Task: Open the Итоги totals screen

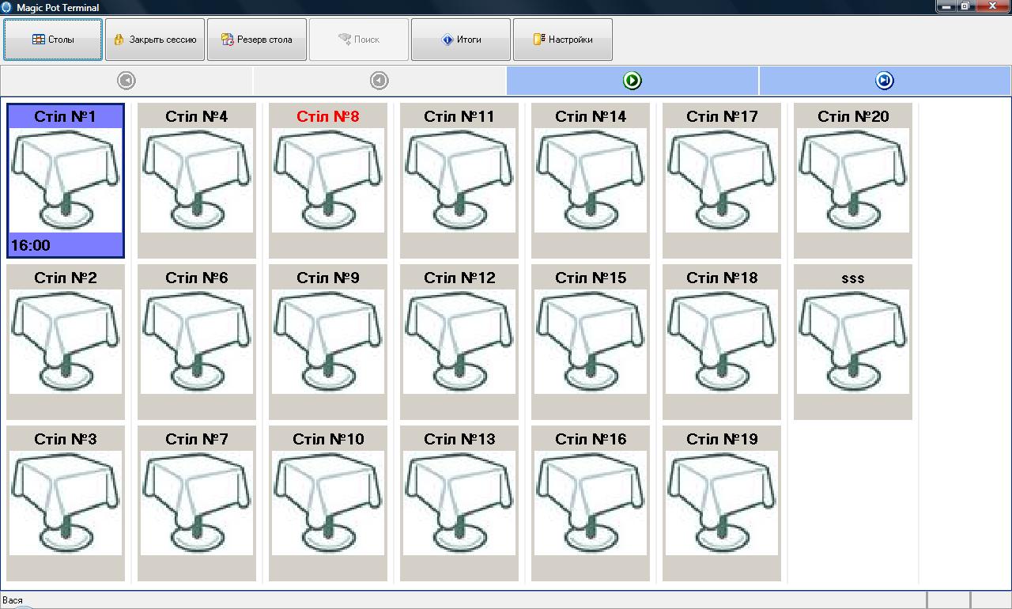Action: [x=461, y=40]
